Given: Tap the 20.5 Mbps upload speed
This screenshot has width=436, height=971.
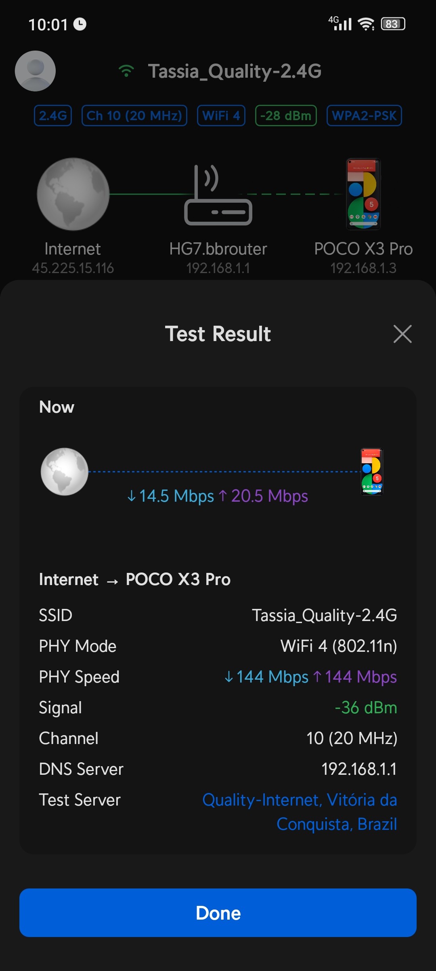Looking at the screenshot, I should 264,496.
